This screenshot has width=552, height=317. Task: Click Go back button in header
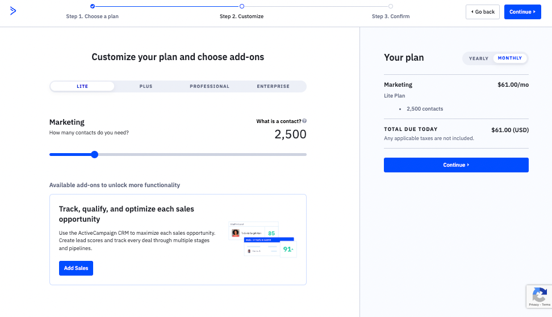[483, 12]
